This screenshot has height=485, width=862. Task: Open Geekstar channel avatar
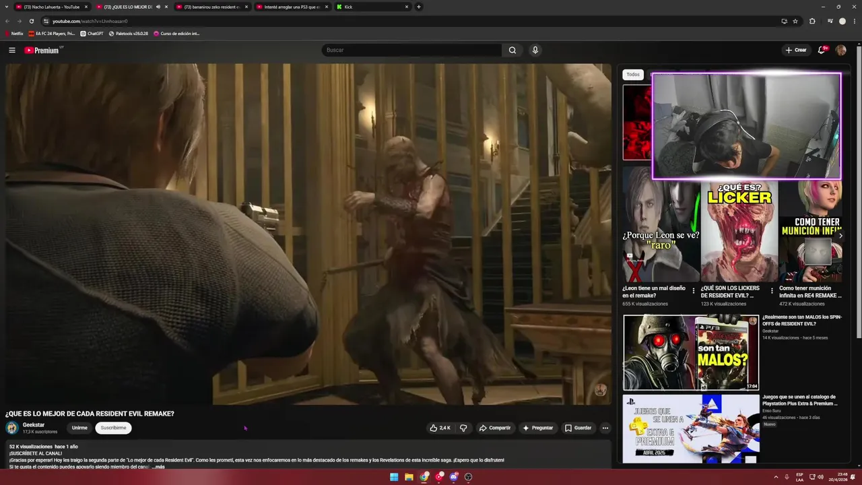12,428
